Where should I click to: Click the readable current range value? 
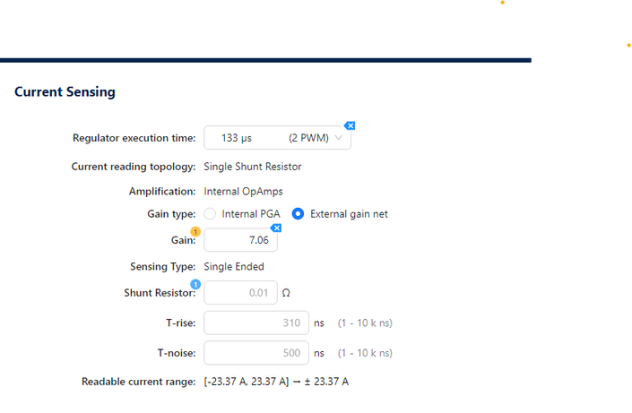tap(276, 382)
